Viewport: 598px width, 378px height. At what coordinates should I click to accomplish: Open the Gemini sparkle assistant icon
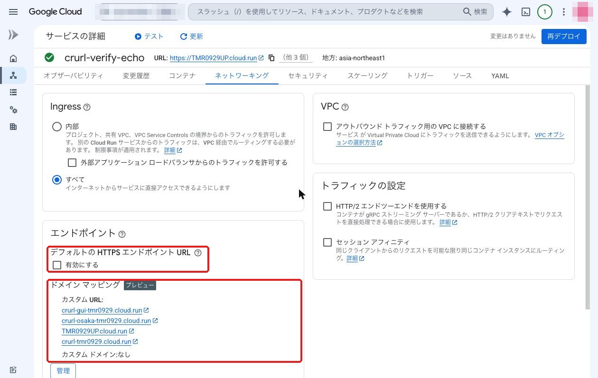click(507, 12)
